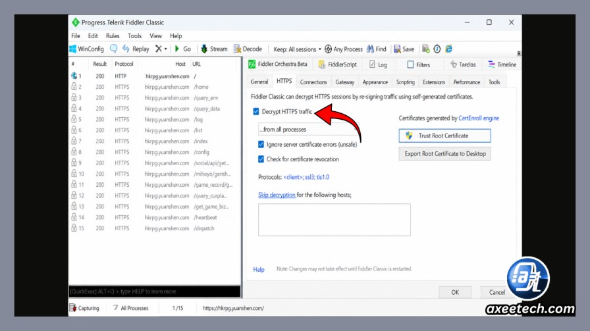Select session with URL /heartbeat

tap(155, 217)
